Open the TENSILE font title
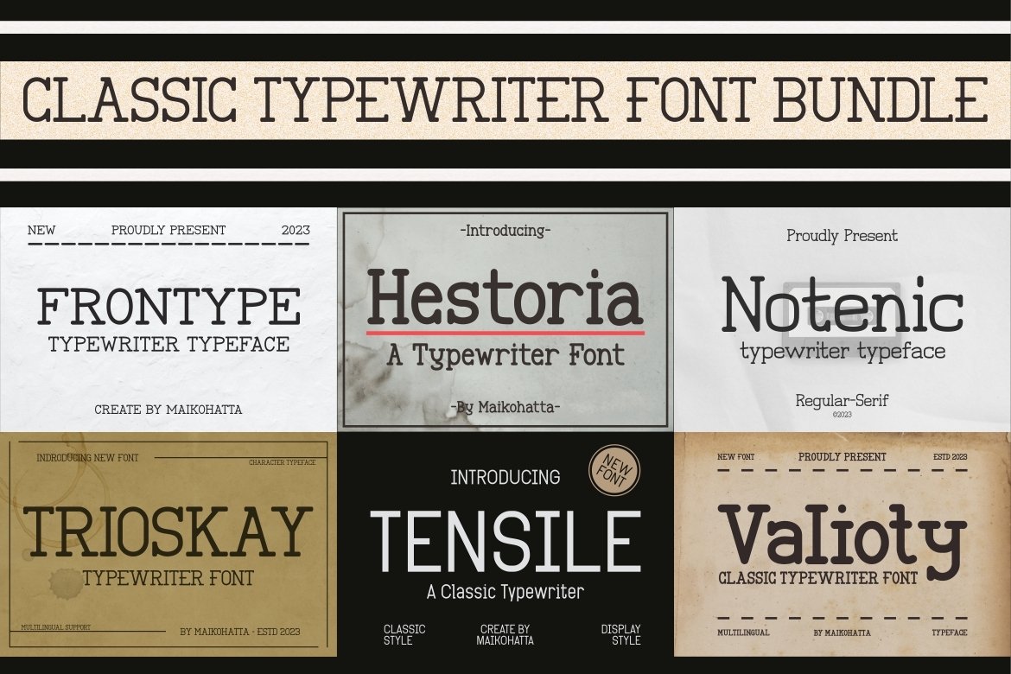Image resolution: width=1011 pixels, height=674 pixels. click(505, 541)
